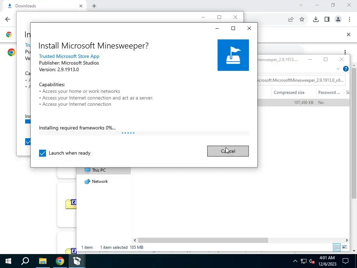This screenshot has width=357, height=268.
Task: Close the Downloads tab
Action: click(81, 6)
